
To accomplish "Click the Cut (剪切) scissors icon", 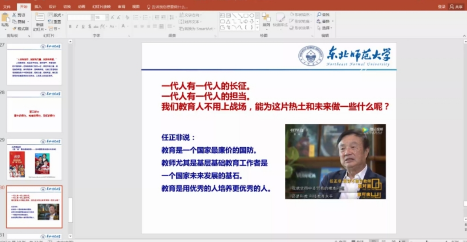I will [14, 15].
